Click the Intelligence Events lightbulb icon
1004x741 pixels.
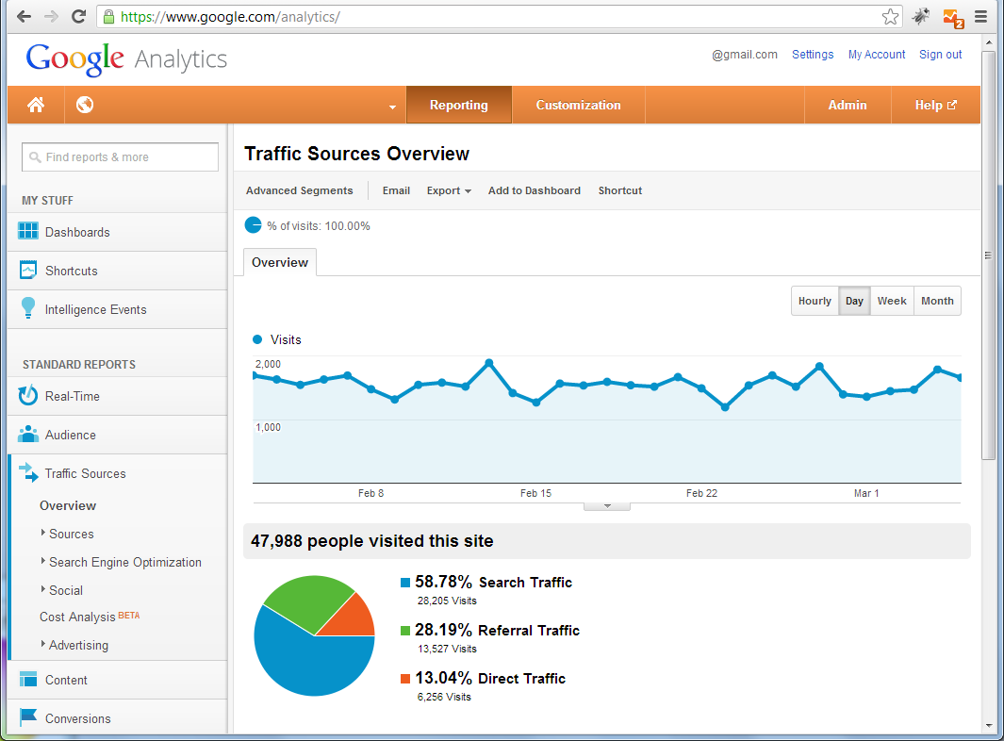pos(28,308)
